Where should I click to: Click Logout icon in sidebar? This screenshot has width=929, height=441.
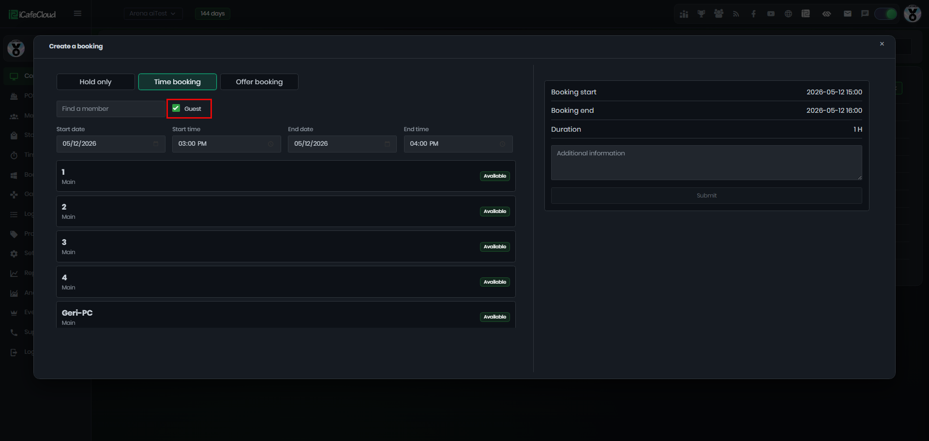14,352
